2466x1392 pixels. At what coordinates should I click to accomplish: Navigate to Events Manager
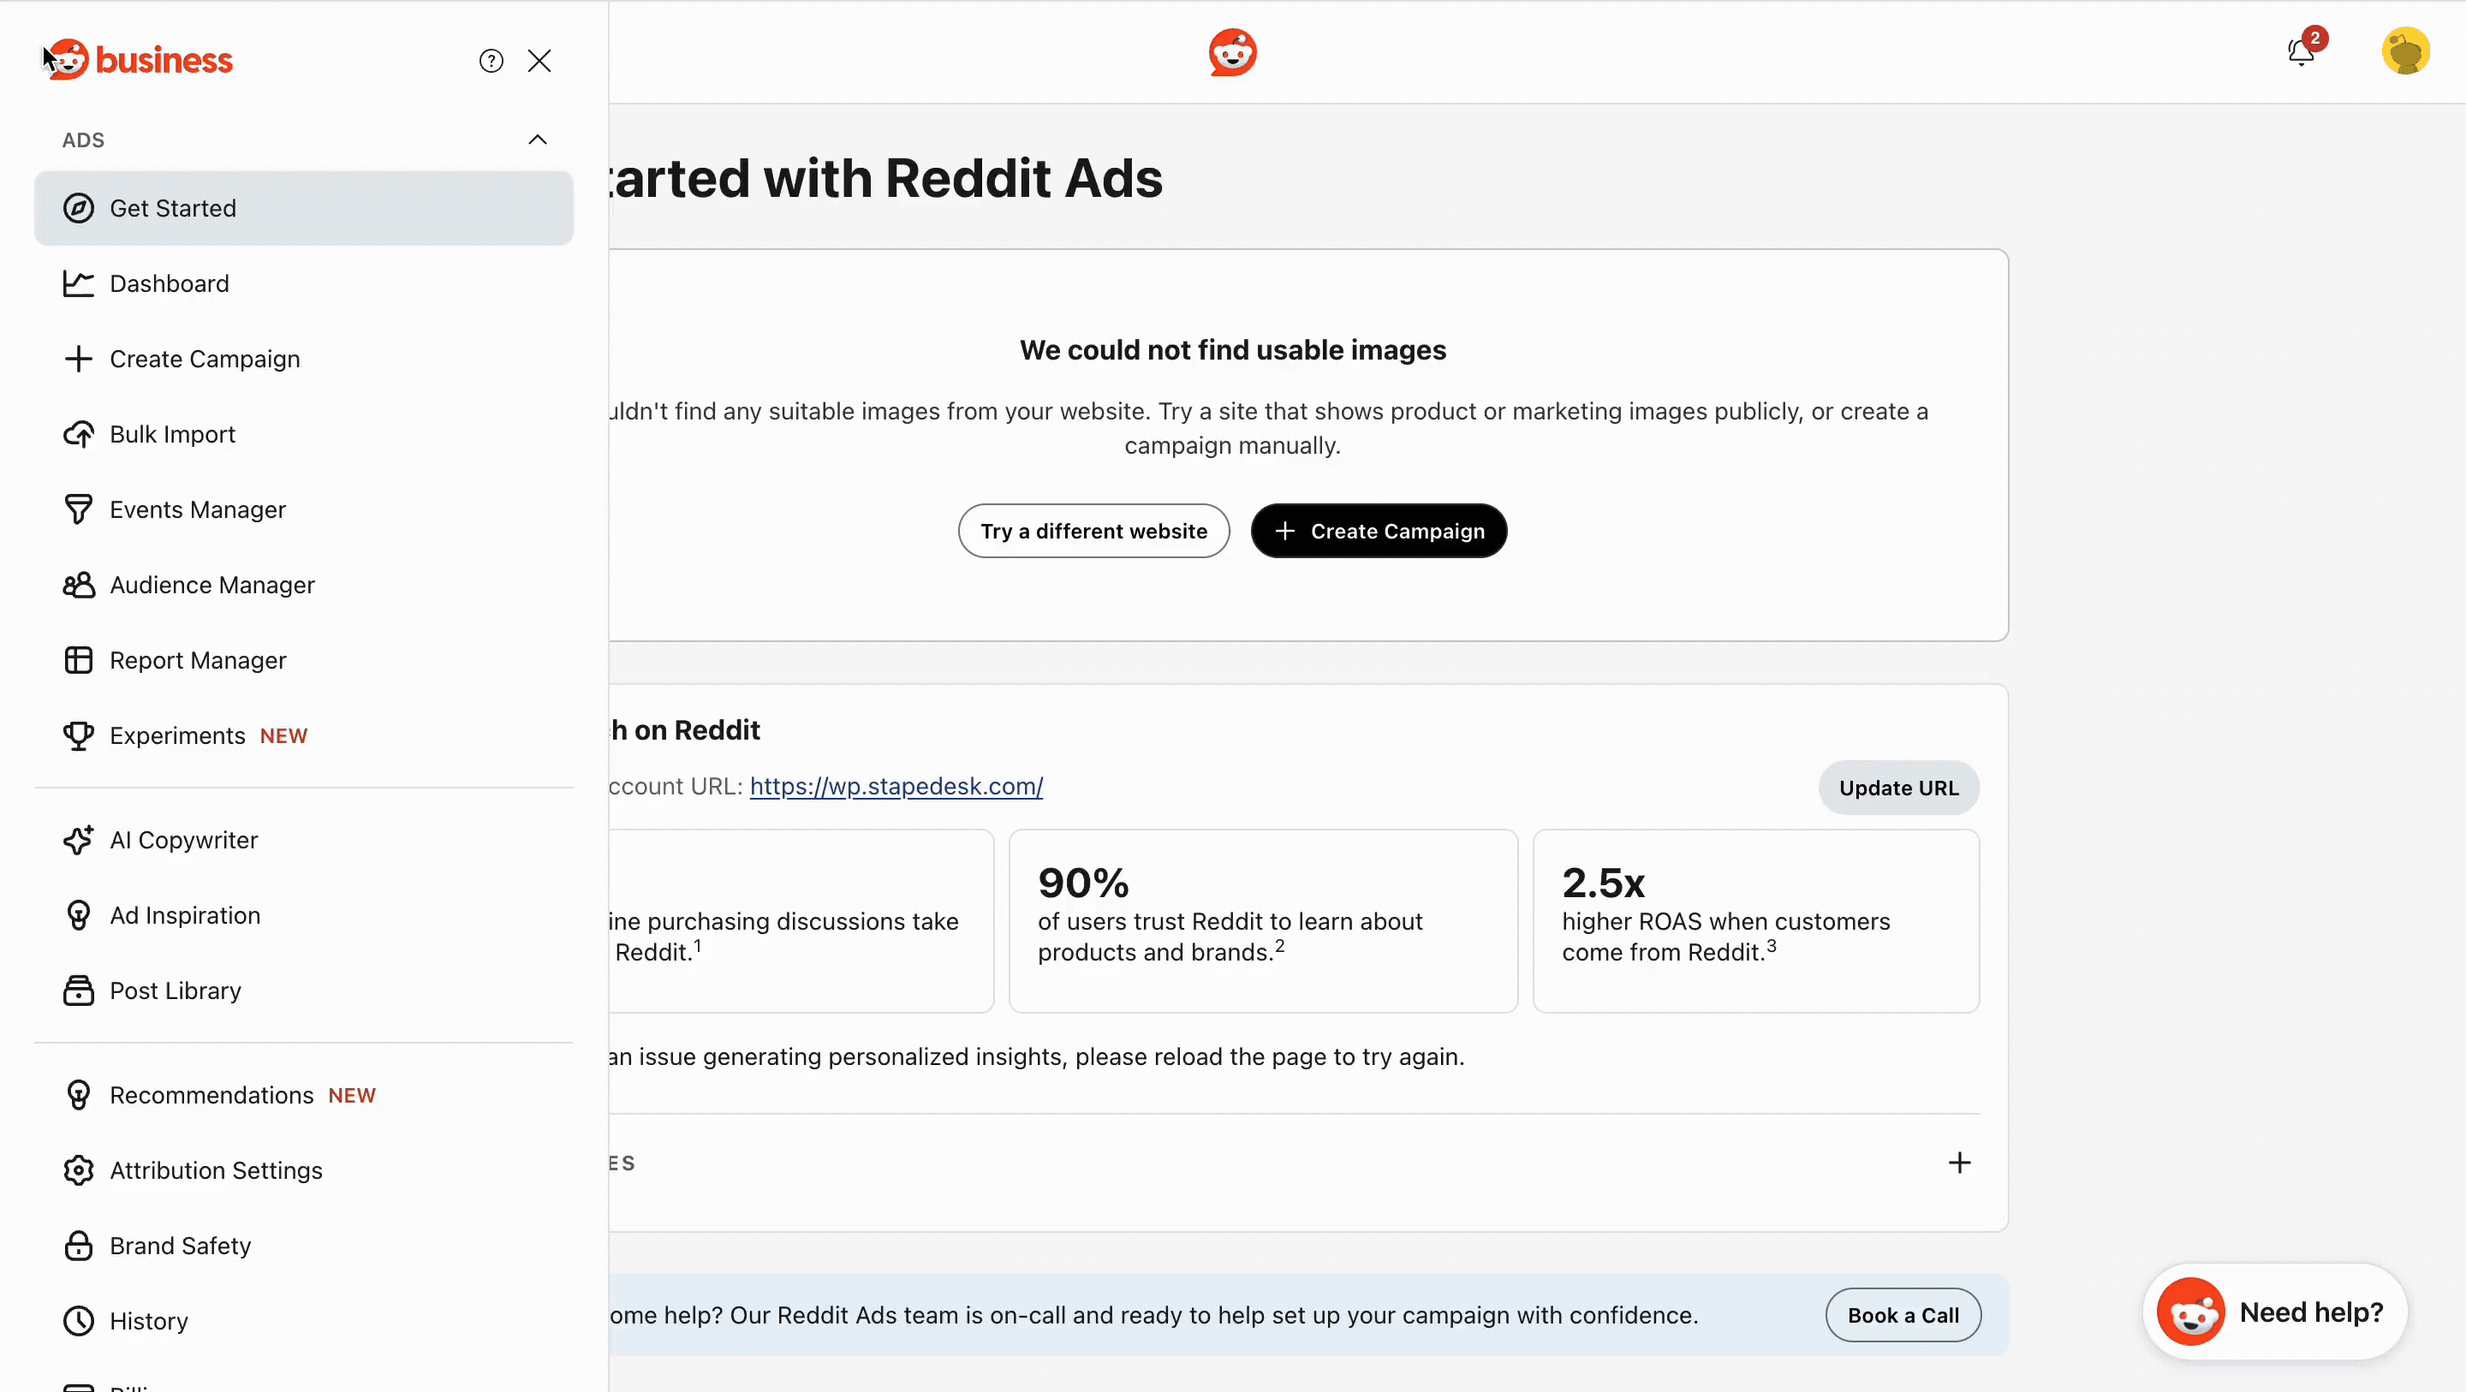coord(303,509)
